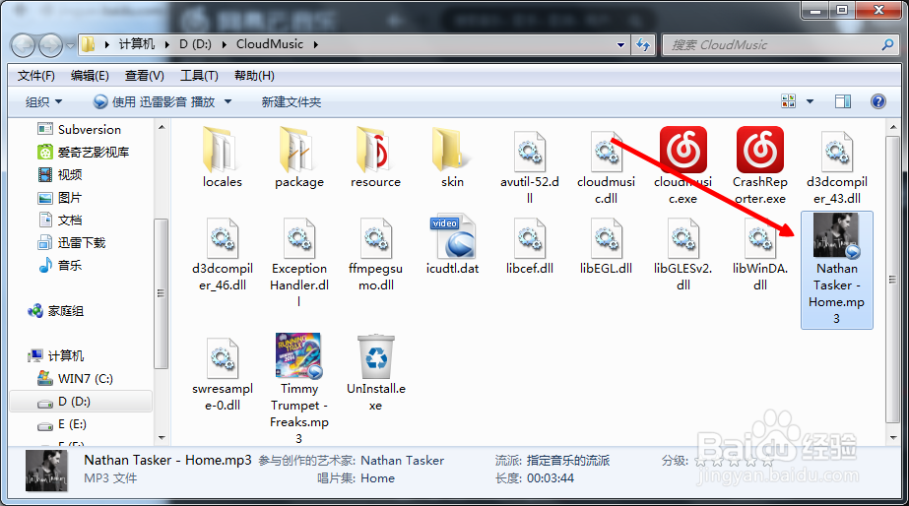The height and width of the screenshot is (506, 909).
Task: Open the recent pages dropdown arrow
Action: (x=70, y=45)
